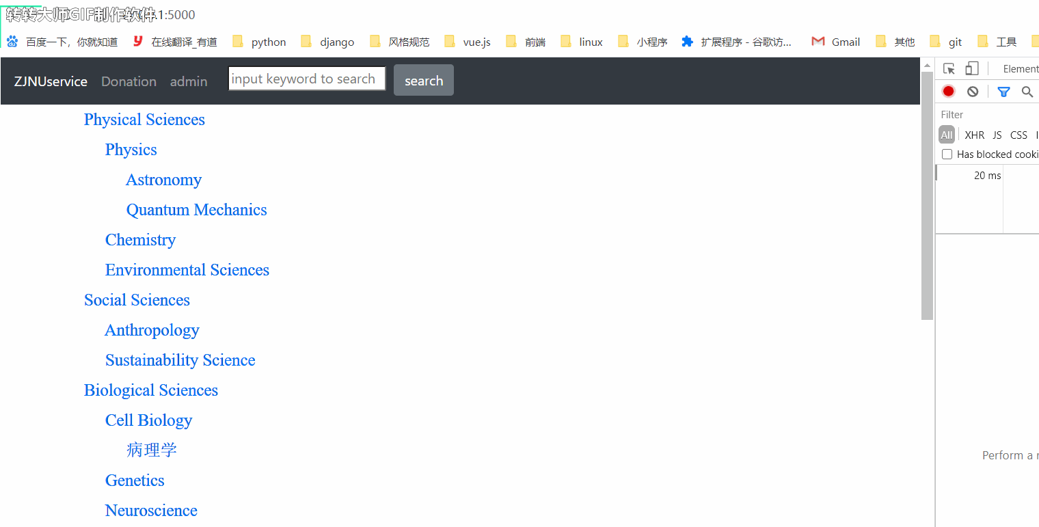Click the inspect element picker icon
The image size is (1039, 527).
949,68
